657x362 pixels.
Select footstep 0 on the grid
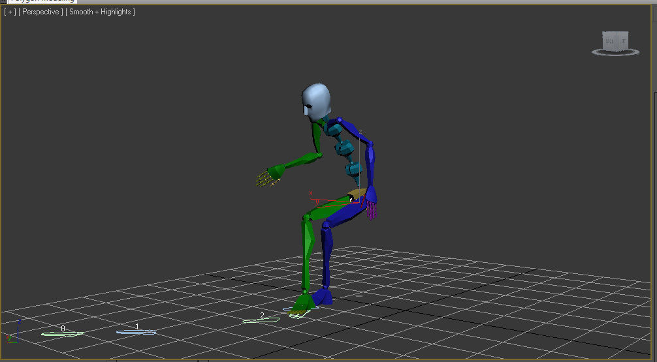(x=63, y=333)
